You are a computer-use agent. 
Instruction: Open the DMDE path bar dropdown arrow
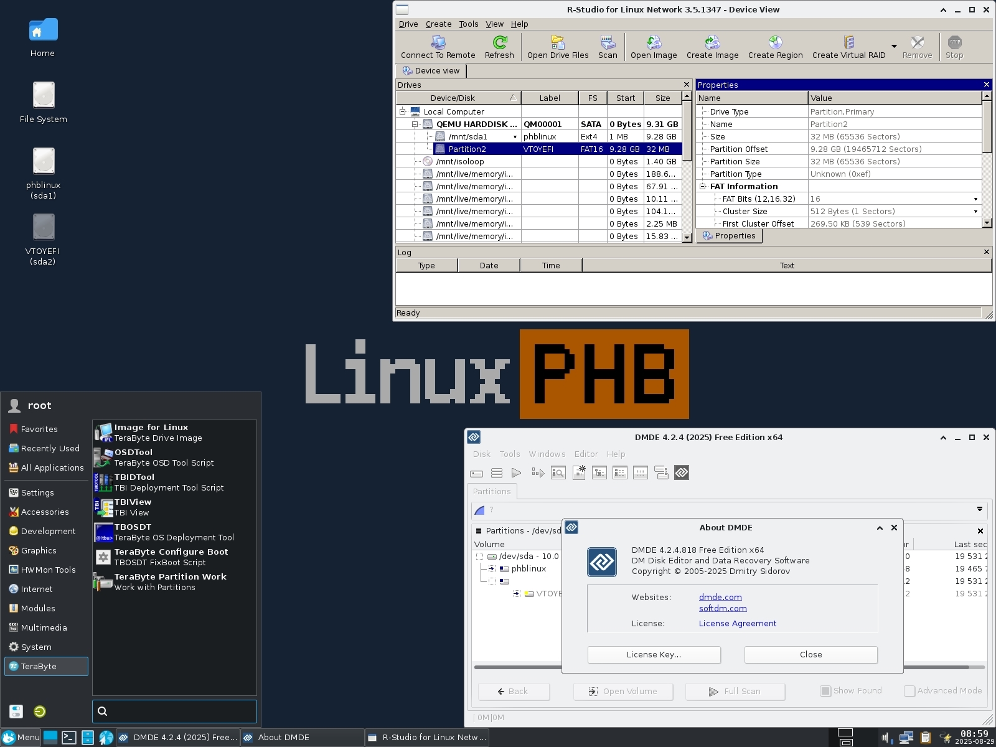[979, 509]
